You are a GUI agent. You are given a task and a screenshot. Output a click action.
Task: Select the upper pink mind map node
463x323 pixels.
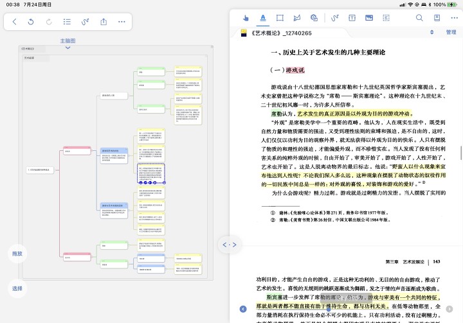(x=77, y=150)
